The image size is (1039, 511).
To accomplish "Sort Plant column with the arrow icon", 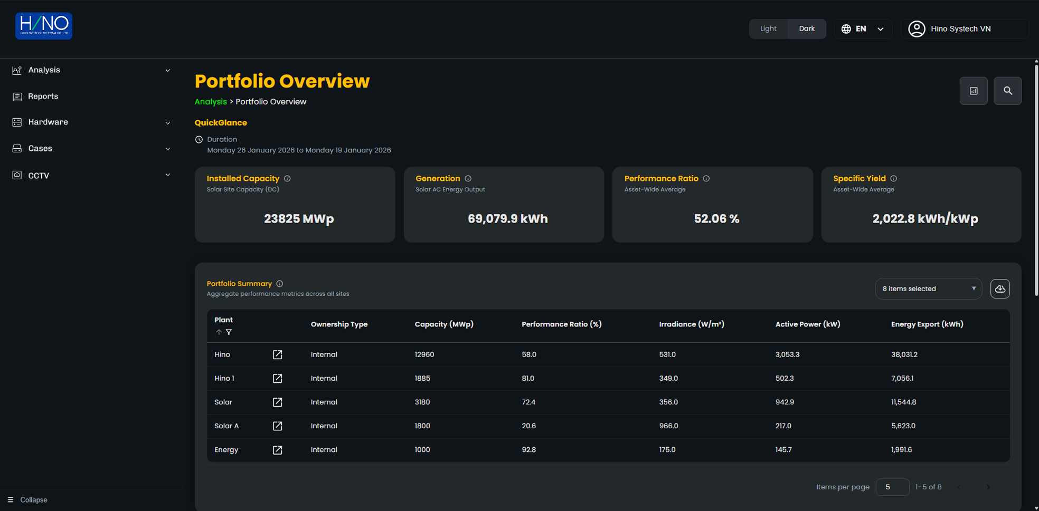I will pyautogui.click(x=219, y=332).
